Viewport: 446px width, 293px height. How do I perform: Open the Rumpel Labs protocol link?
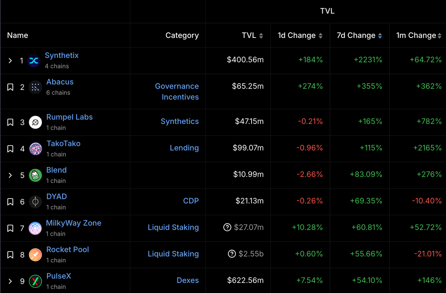70,117
